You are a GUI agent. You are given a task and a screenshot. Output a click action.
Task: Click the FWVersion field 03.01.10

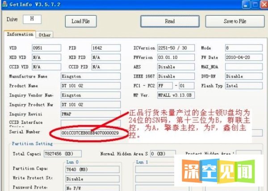tap(176, 57)
